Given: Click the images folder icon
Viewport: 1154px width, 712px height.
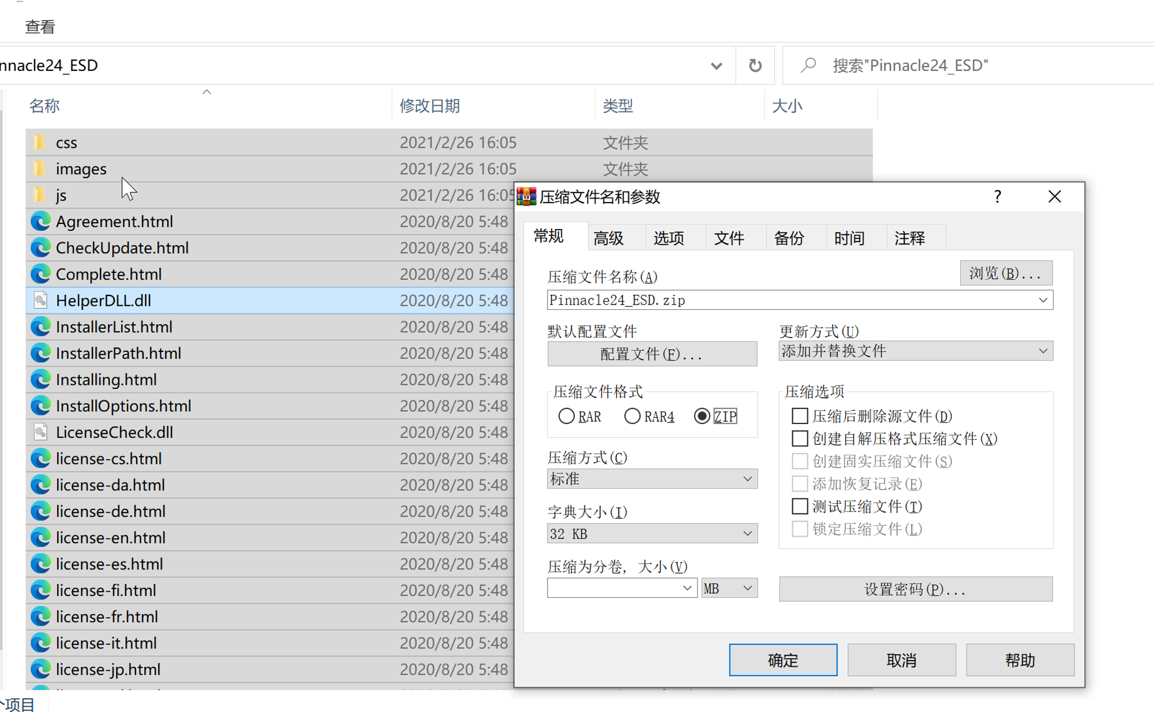Looking at the screenshot, I should [40, 168].
